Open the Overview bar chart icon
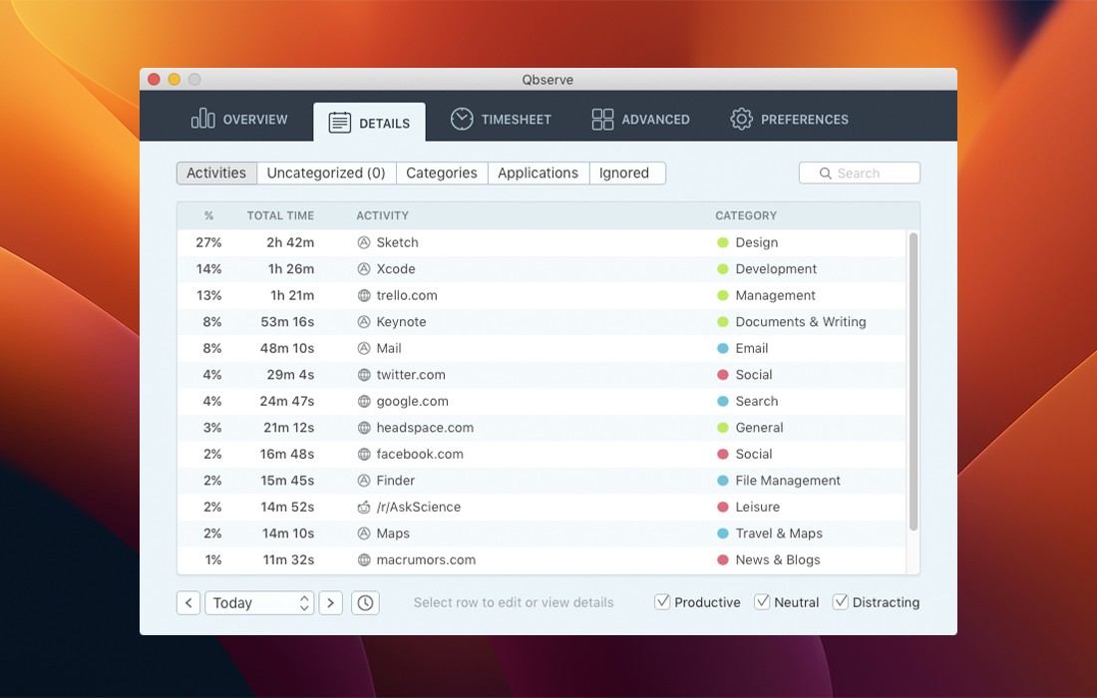1097x698 pixels. (x=202, y=119)
